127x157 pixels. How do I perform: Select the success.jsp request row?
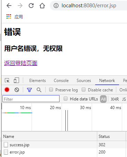coord(64,145)
